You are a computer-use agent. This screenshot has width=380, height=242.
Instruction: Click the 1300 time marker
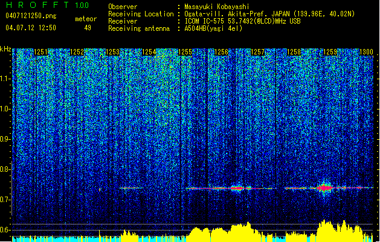click(366, 52)
